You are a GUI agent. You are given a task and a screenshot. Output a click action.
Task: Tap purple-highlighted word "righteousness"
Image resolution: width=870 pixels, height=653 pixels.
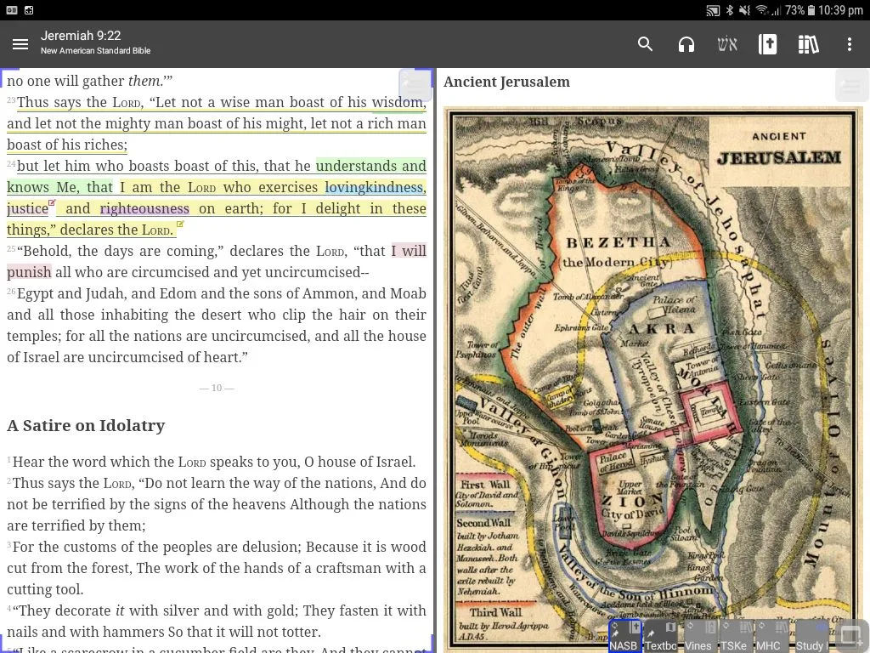coord(144,209)
